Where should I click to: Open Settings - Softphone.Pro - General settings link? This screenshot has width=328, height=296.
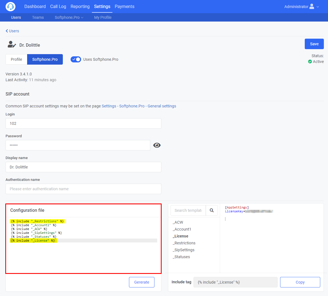pos(139,106)
